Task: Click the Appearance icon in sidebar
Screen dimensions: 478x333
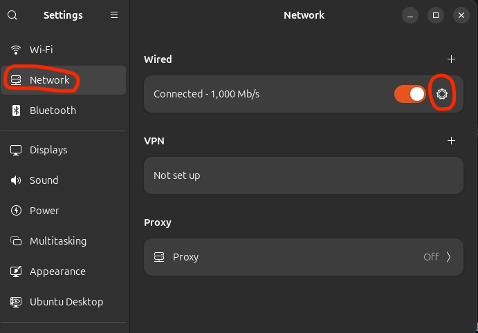Action: (16, 272)
